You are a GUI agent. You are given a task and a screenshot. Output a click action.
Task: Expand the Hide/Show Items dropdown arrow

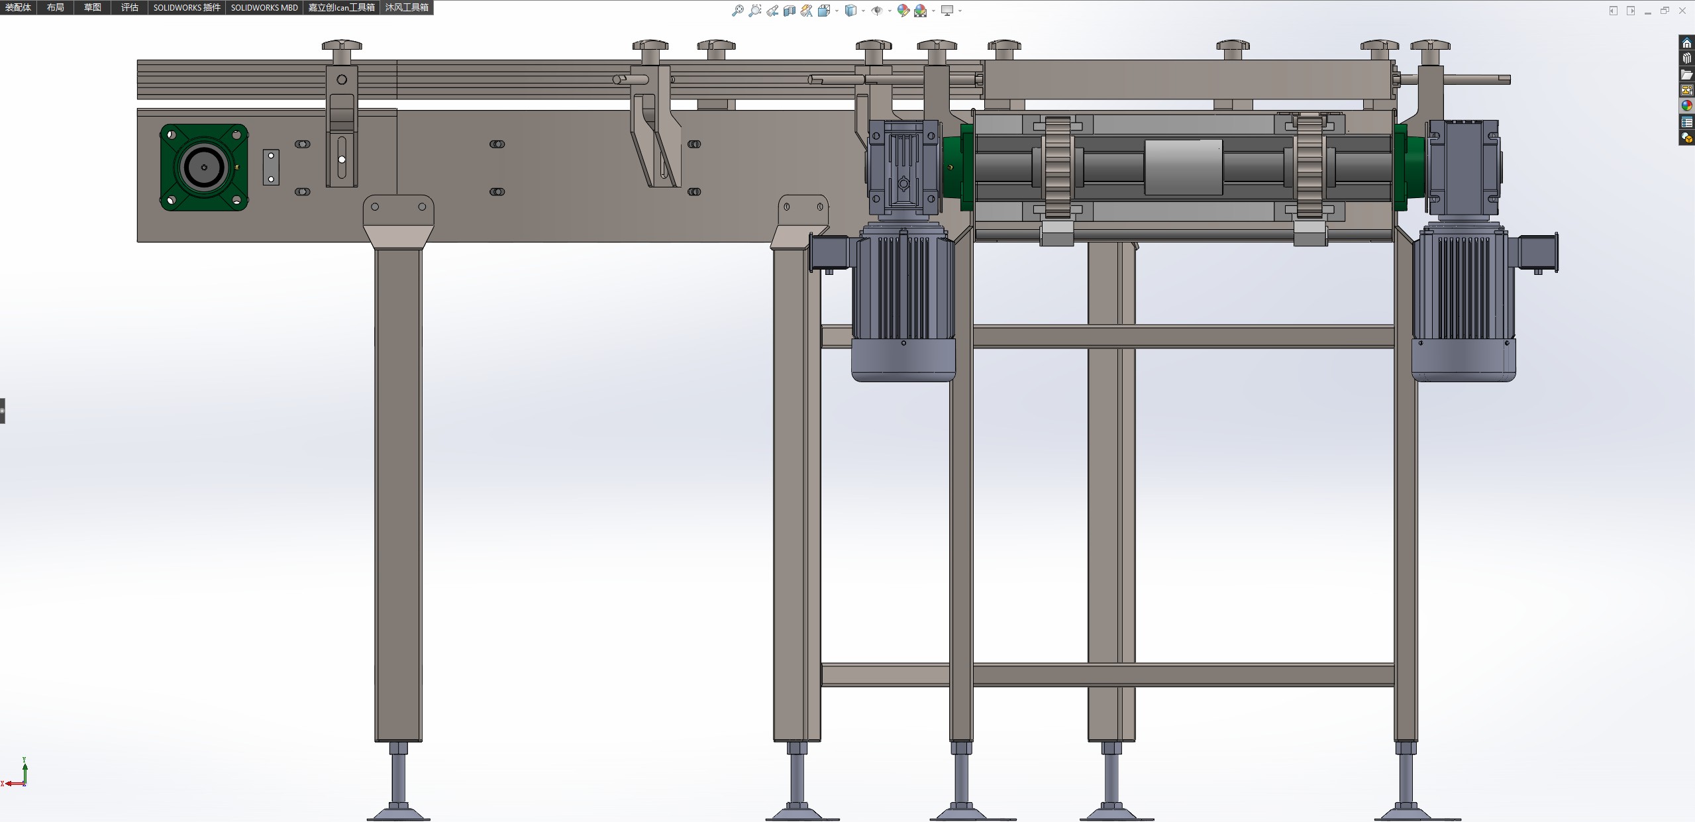tap(890, 11)
